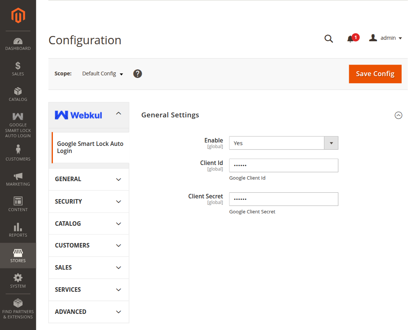
Task: Select the Reports sidebar icon
Action: coord(18,227)
